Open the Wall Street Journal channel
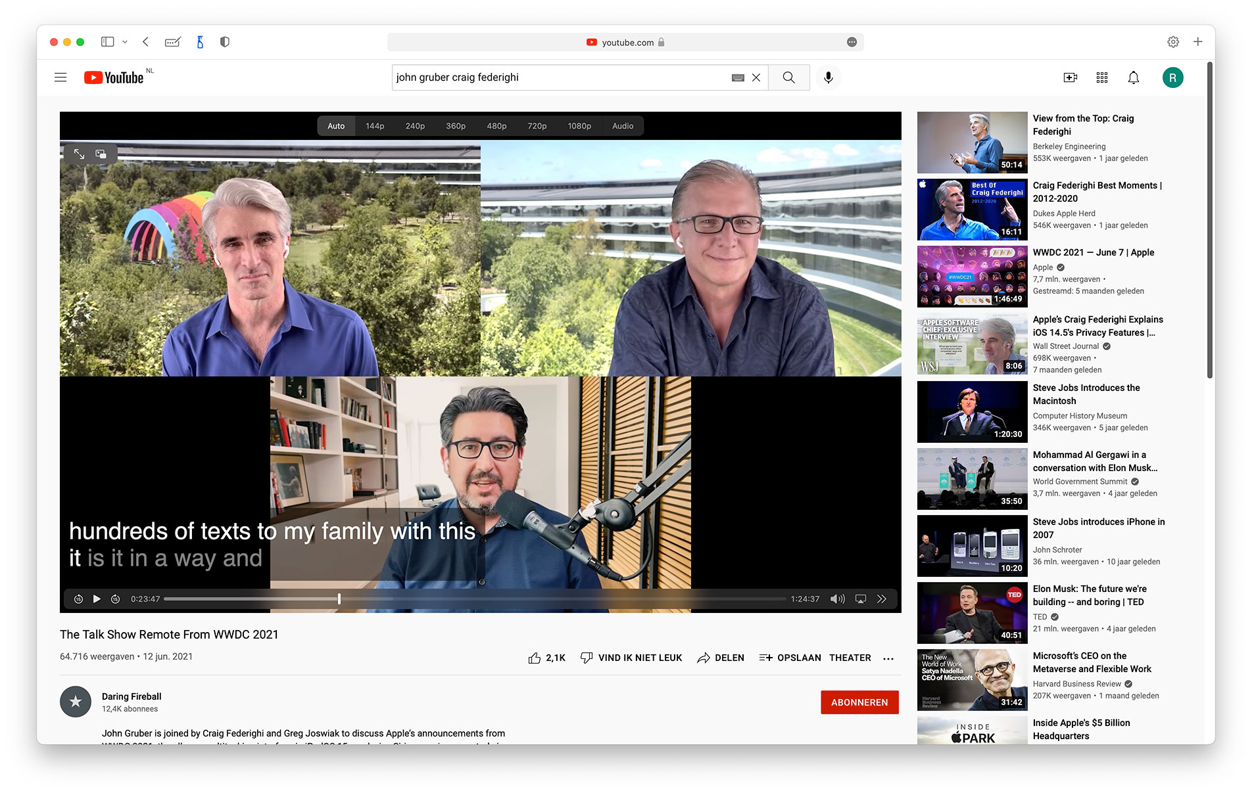The image size is (1252, 793). click(x=1065, y=346)
